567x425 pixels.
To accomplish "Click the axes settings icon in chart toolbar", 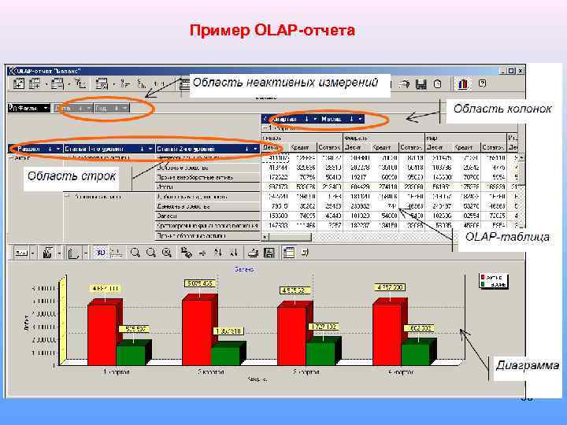I will (x=74, y=253).
